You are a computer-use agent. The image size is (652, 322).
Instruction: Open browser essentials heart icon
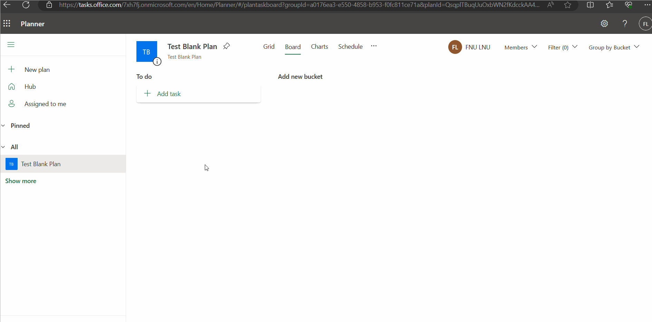click(629, 5)
